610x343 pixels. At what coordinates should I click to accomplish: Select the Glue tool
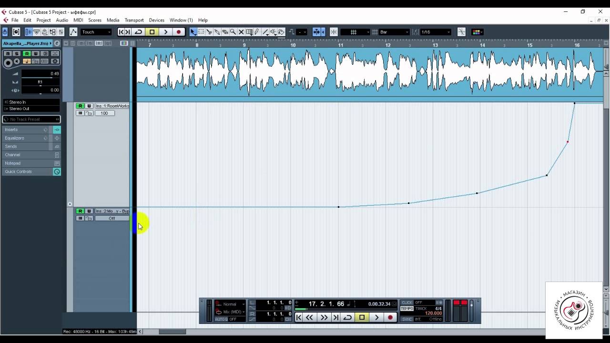coord(217,32)
